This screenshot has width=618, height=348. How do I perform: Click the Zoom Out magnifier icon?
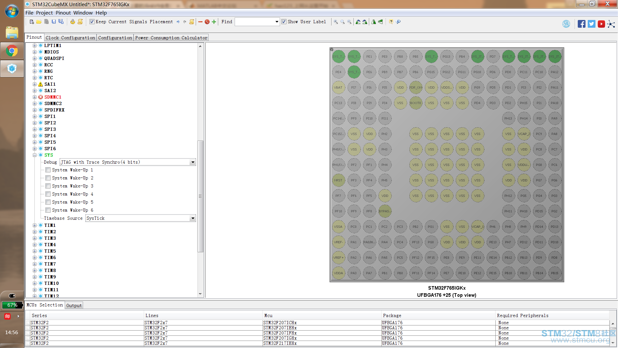point(349,22)
